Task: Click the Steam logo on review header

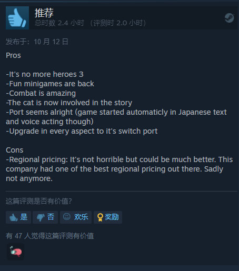Action: [230, 18]
